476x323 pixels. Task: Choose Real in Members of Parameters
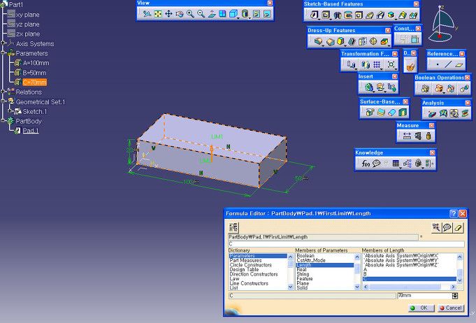tap(301, 270)
